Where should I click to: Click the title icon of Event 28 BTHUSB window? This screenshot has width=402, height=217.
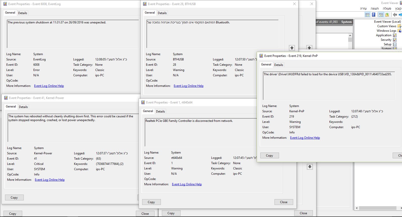pos(145,4)
